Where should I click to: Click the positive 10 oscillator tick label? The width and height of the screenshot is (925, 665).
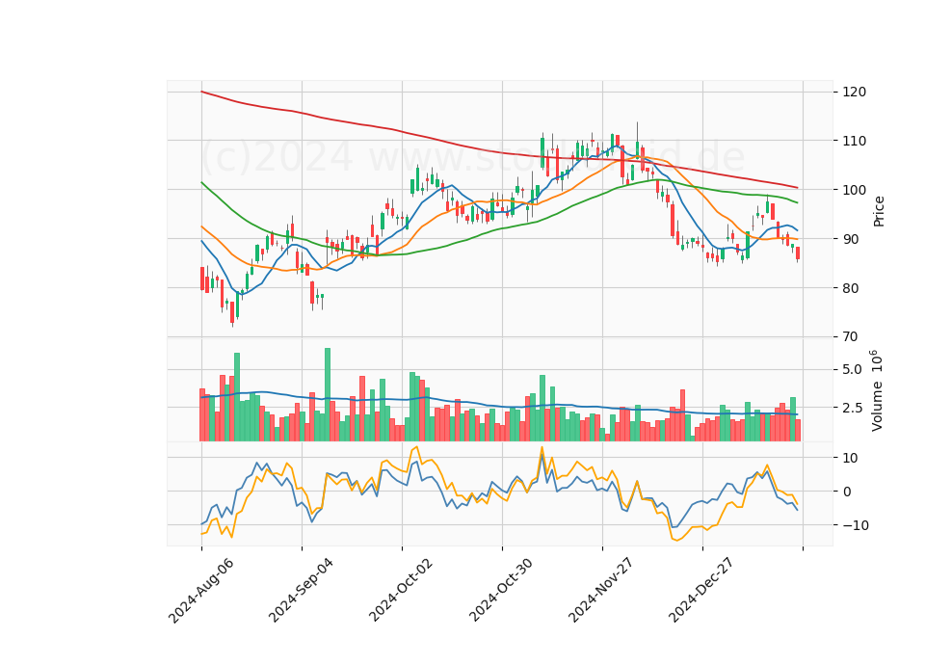pyautogui.click(x=850, y=458)
